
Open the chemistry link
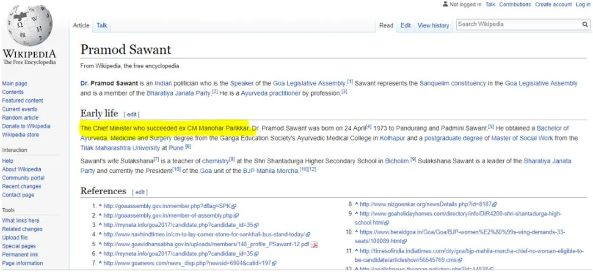pos(215,161)
